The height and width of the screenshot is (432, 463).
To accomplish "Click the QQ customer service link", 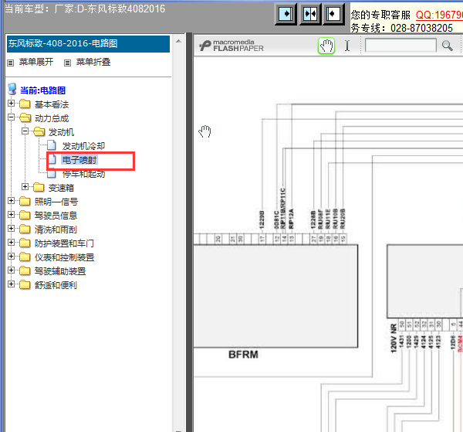I will coord(439,15).
